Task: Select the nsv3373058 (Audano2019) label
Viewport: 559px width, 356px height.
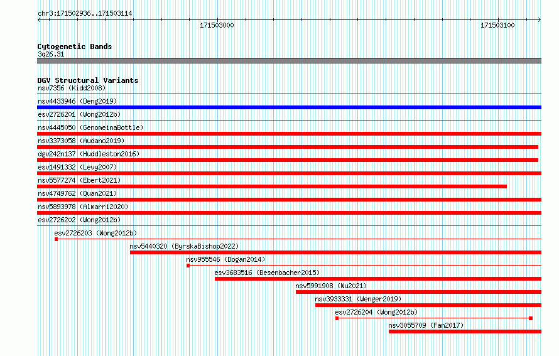Action: pyautogui.click(x=81, y=141)
